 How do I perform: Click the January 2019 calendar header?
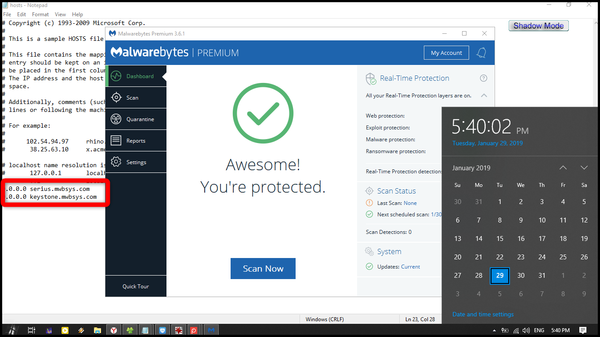(x=471, y=168)
